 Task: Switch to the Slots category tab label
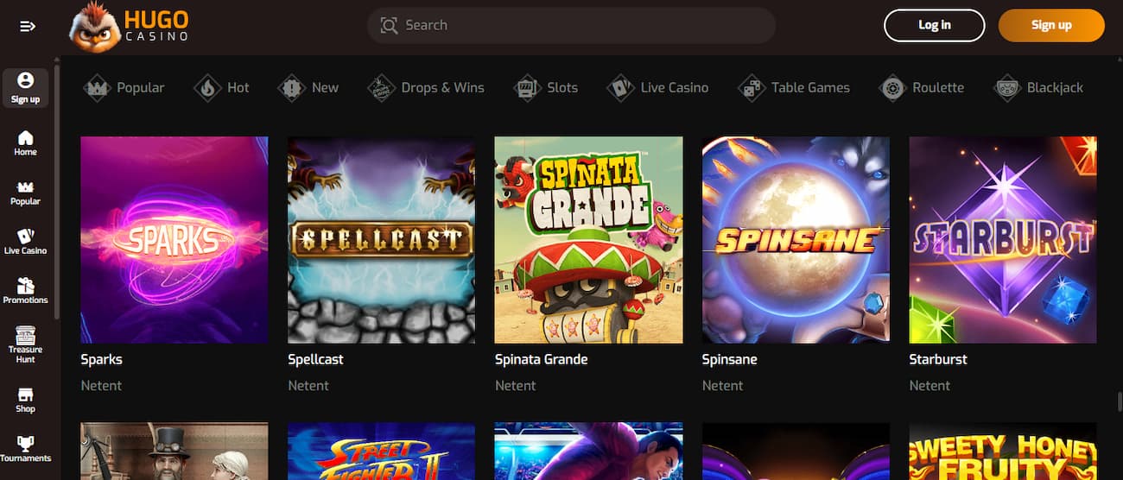tap(562, 87)
